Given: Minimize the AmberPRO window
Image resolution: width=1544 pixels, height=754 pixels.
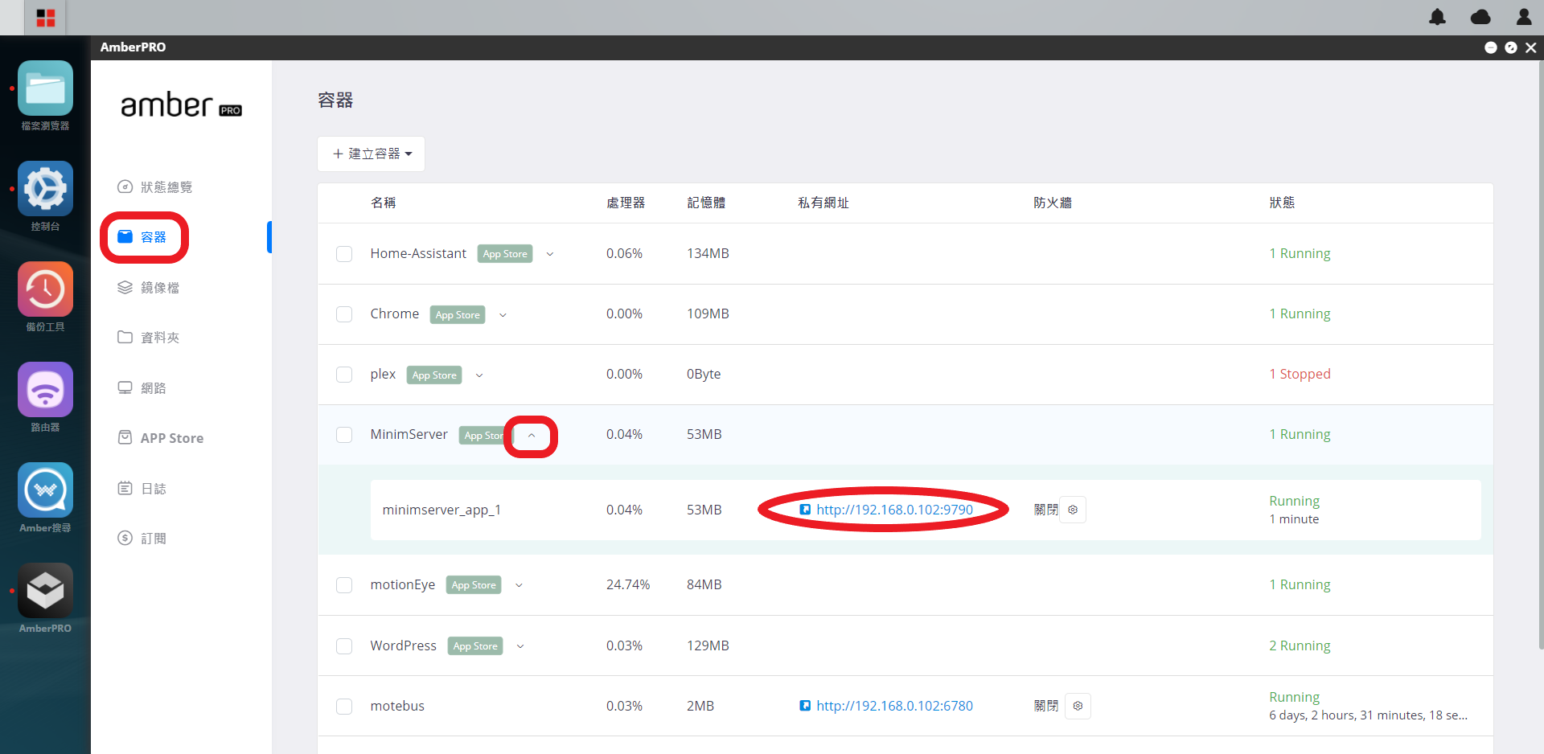Looking at the screenshot, I should tap(1490, 47).
